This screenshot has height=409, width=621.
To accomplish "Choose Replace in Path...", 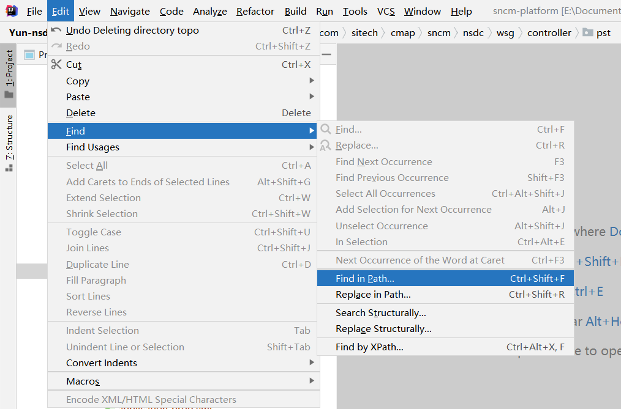I will coord(445,295).
